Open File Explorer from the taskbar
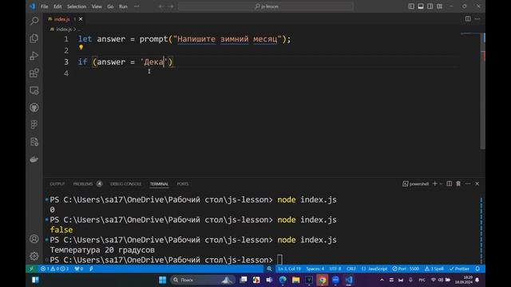 tap(296, 280)
